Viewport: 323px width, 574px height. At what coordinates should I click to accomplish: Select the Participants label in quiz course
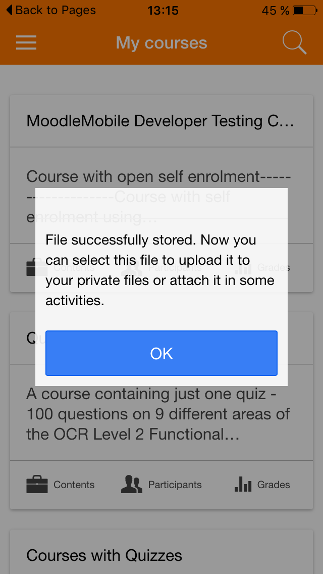pyautogui.click(x=175, y=485)
